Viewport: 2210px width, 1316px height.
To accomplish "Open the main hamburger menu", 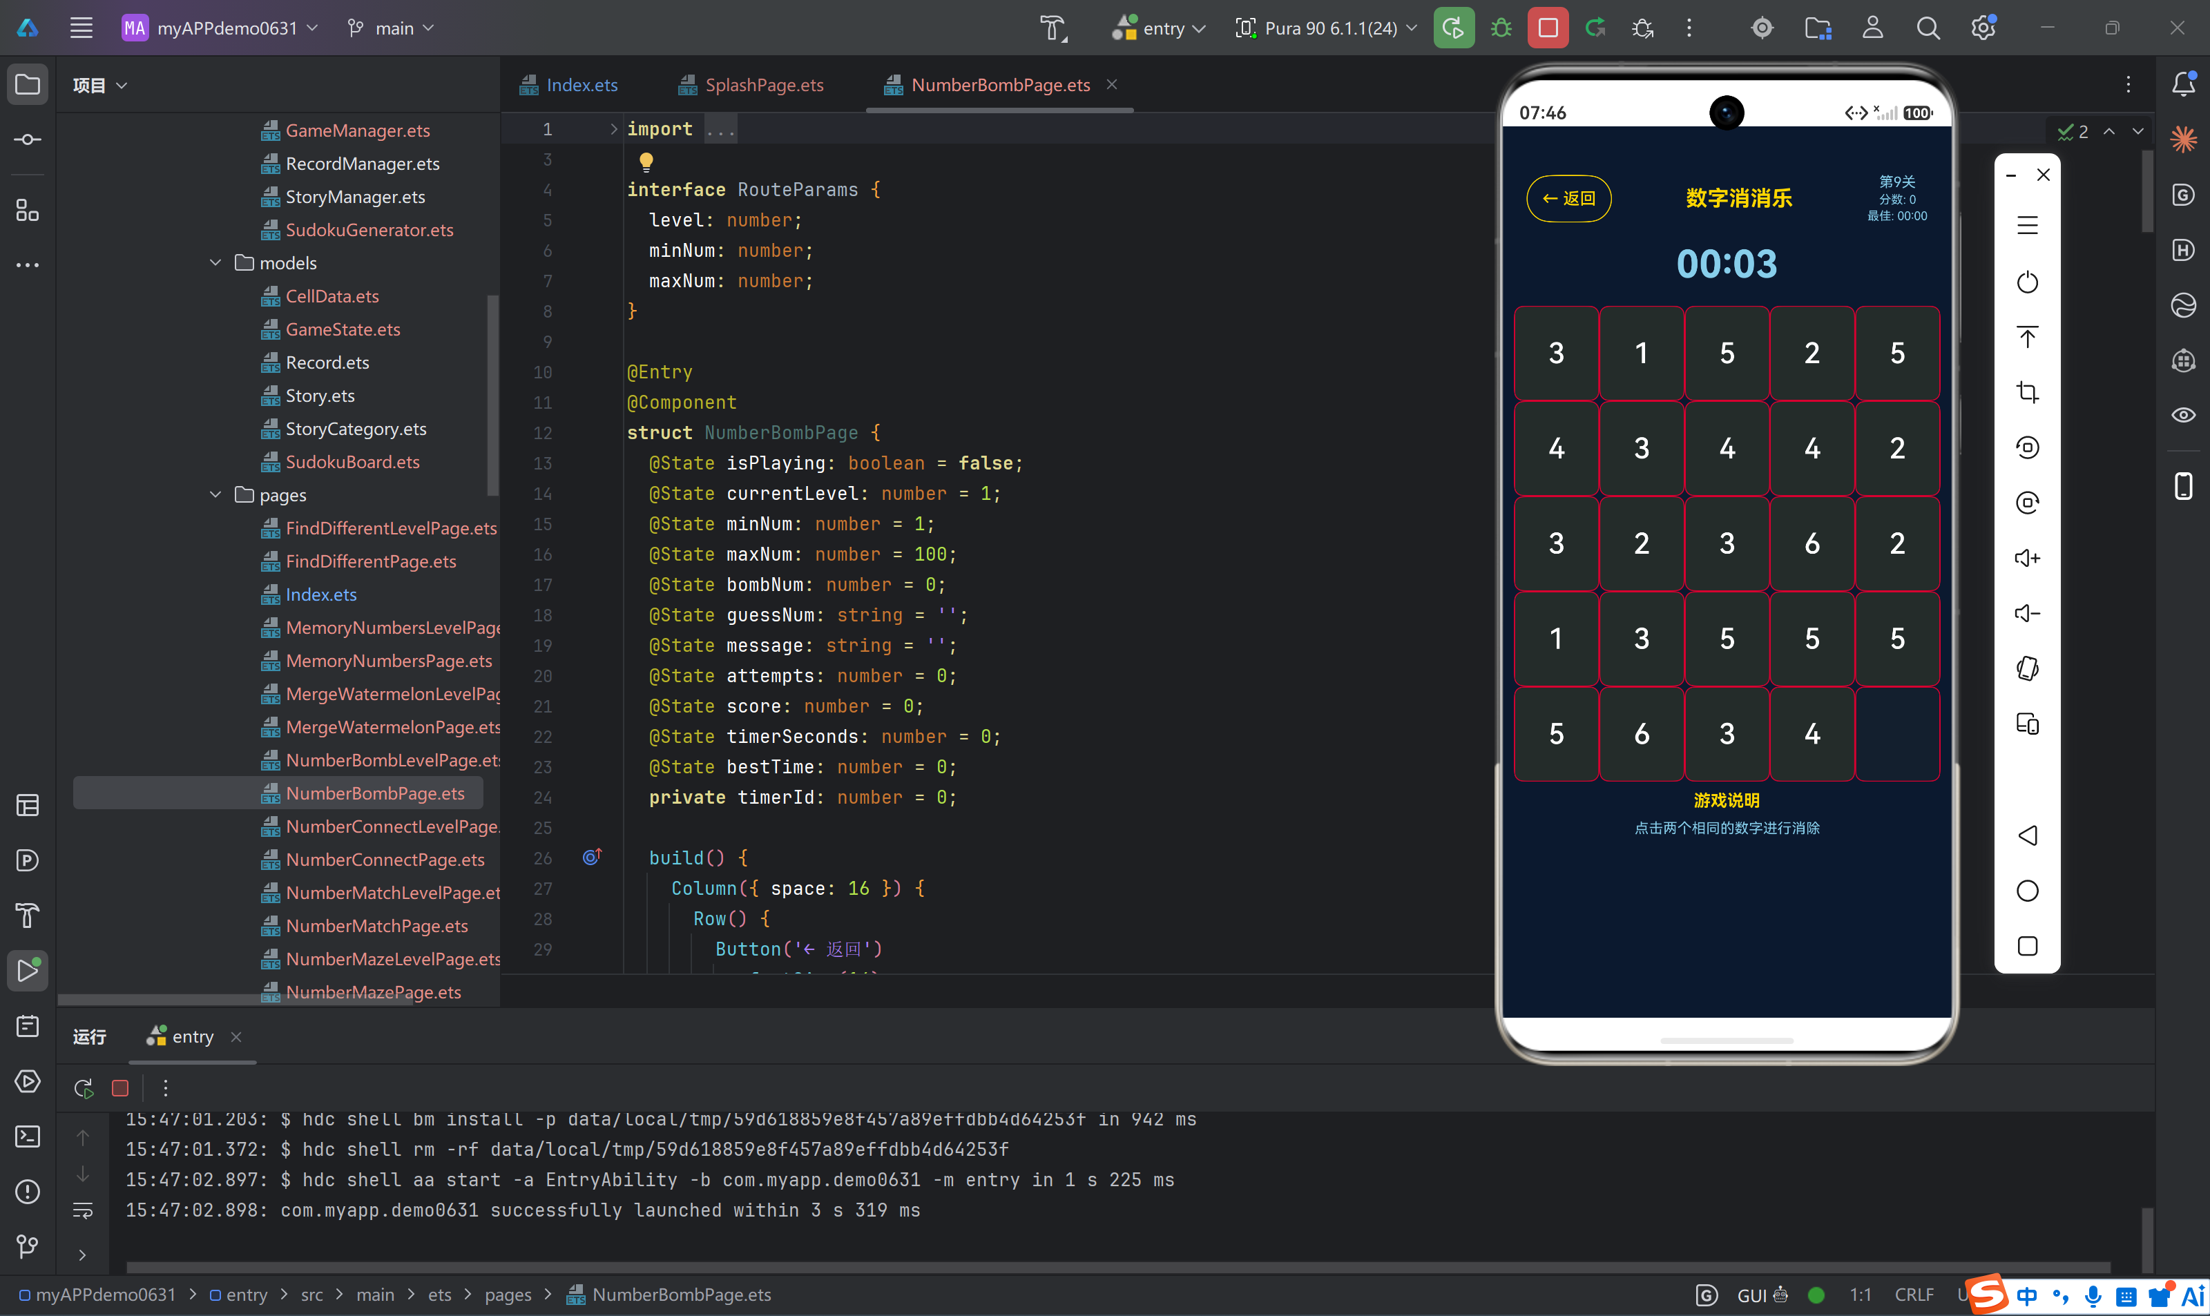I will 81,28.
